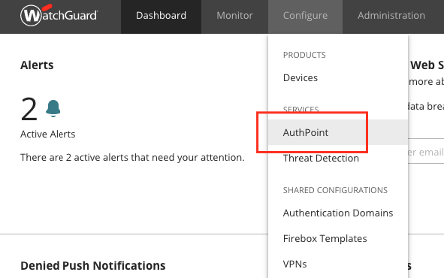This screenshot has width=444, height=278.
Task: Open the Dashboard tab
Action: (x=161, y=16)
